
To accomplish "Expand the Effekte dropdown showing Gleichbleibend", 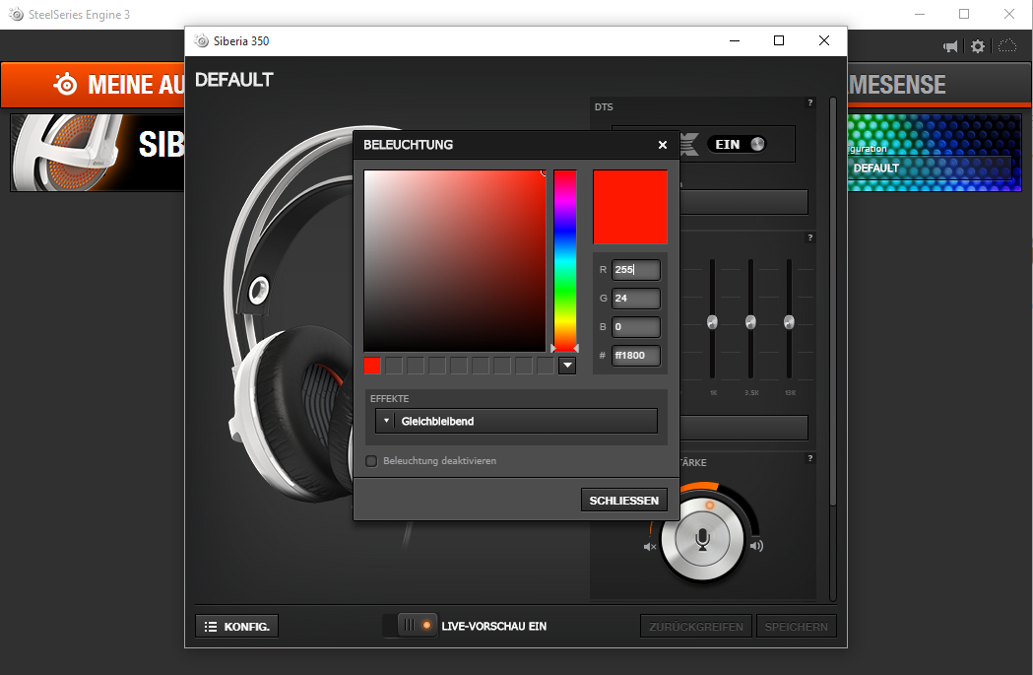I will click(516, 421).
